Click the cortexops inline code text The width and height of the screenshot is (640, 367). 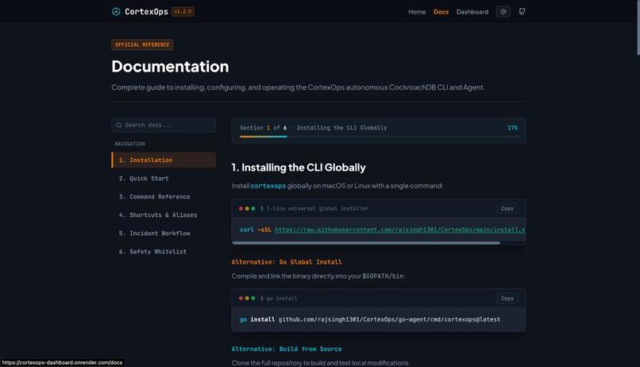[268, 186]
